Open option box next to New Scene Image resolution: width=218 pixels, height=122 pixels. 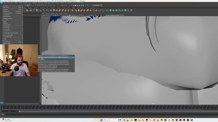tap(22, 6)
